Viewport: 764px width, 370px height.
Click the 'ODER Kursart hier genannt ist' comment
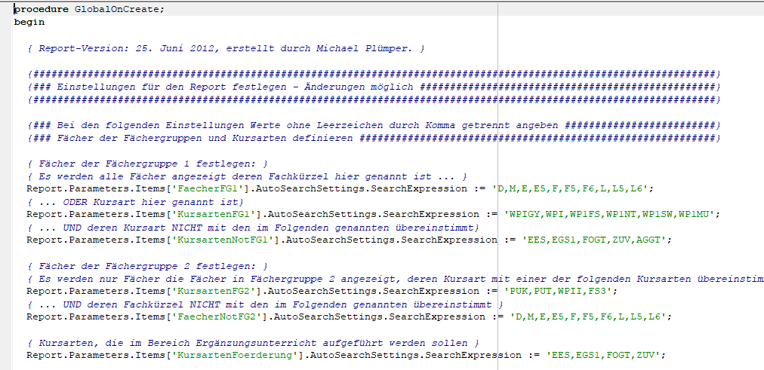134,201
